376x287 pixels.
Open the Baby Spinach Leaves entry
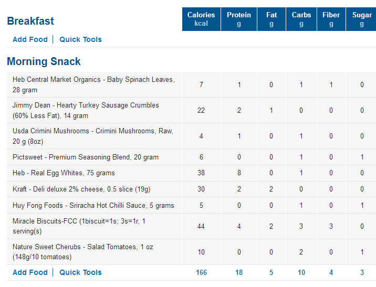tap(93, 85)
